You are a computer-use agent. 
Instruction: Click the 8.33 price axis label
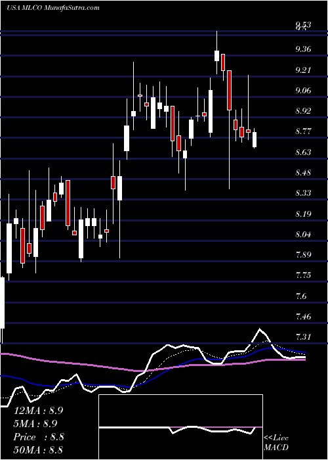pos(304,193)
